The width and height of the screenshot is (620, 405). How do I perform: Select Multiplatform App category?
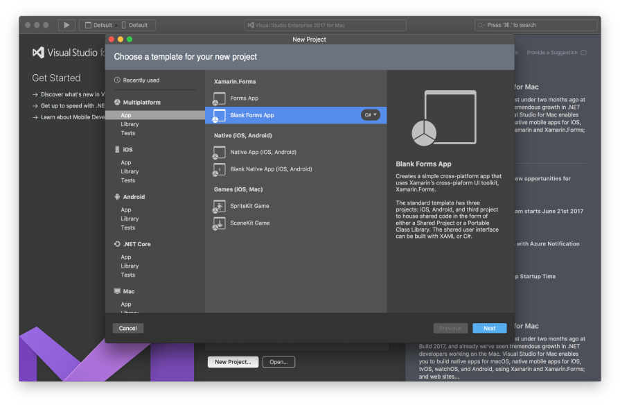click(x=155, y=115)
